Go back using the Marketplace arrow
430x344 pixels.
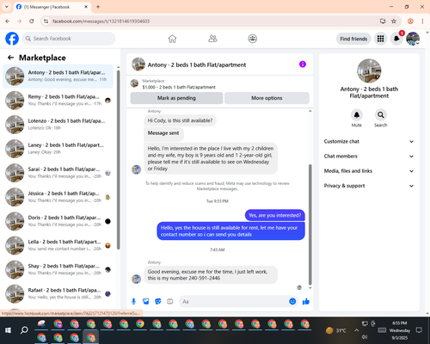coord(10,58)
